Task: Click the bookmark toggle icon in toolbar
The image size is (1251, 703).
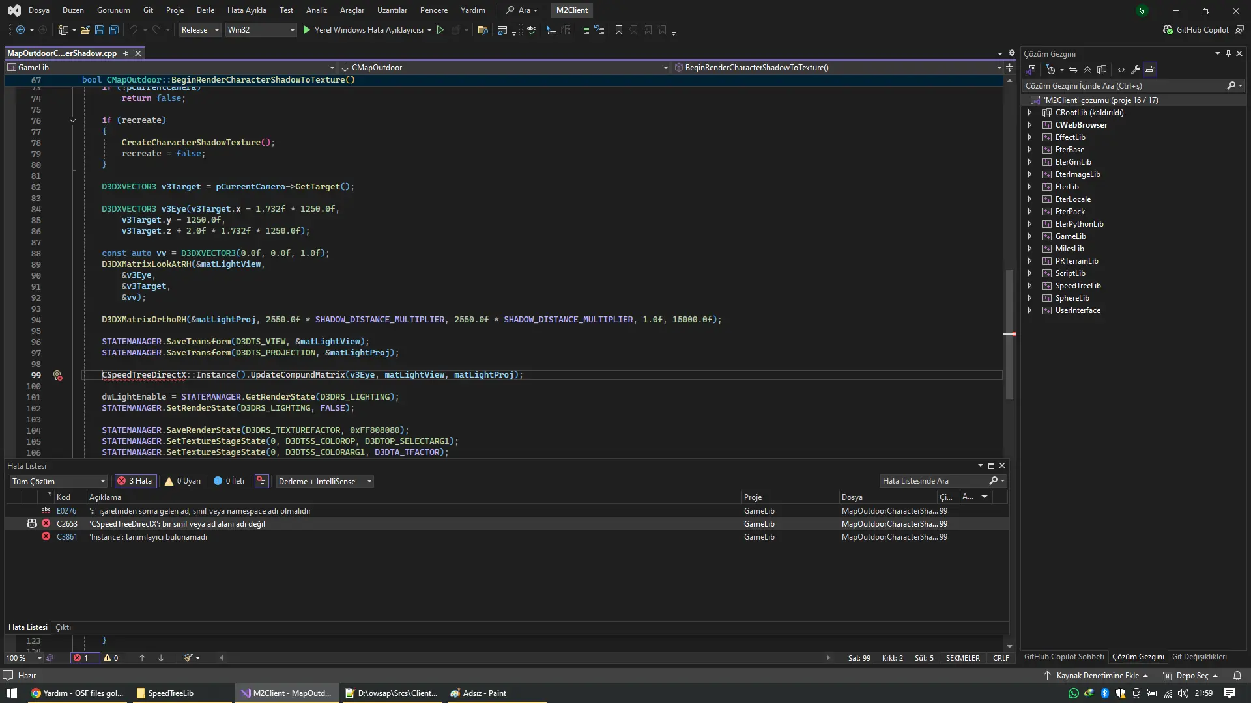Action: pos(618,30)
